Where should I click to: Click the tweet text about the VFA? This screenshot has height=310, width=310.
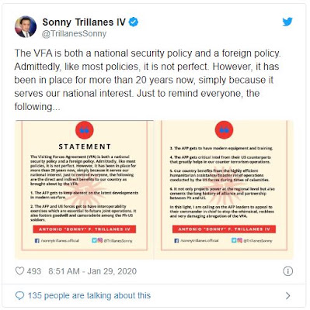coord(148,80)
